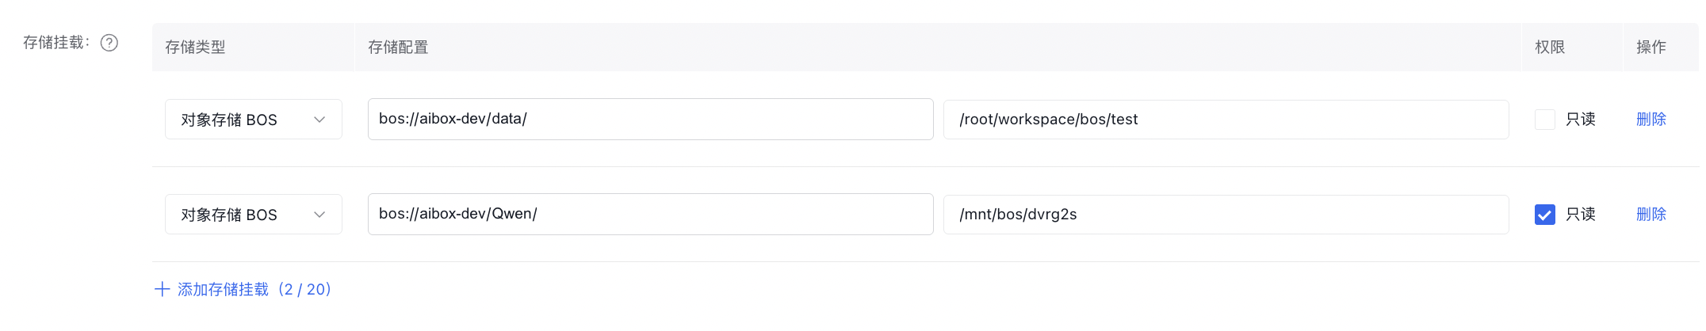Uncheck 只读 checkbox for /mnt/bos/dvrg2s mount

[x=1544, y=215]
